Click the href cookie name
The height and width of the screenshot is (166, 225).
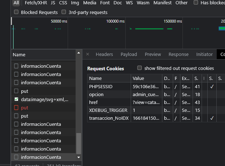coord(93,103)
